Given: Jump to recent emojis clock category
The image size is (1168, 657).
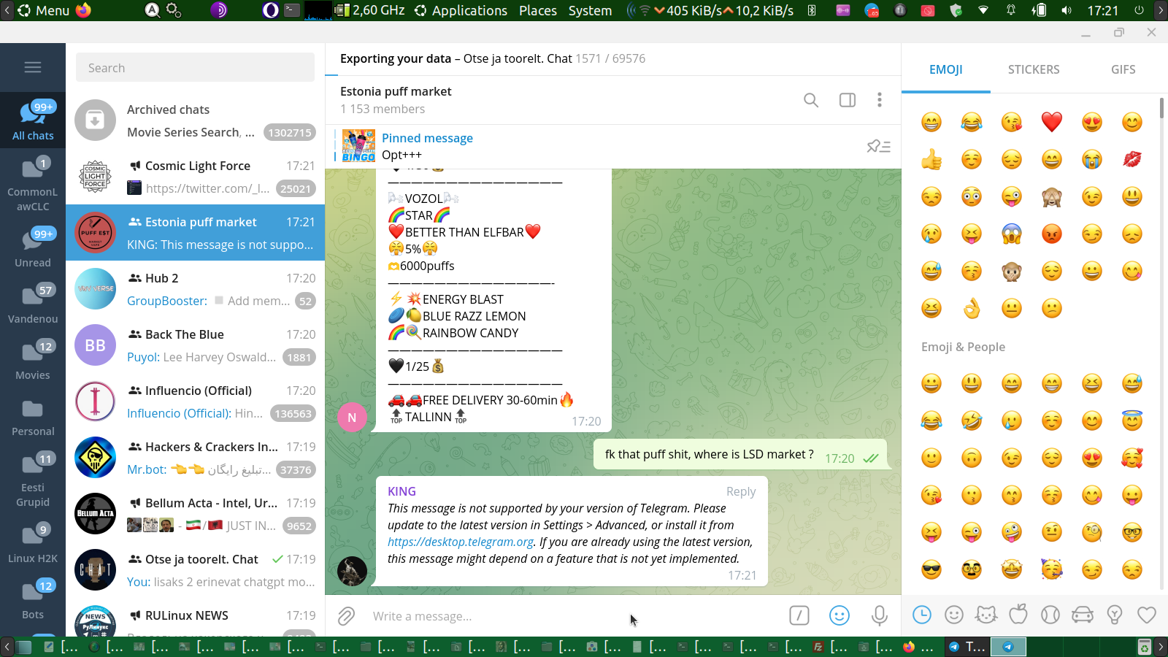Looking at the screenshot, I should [x=922, y=615].
